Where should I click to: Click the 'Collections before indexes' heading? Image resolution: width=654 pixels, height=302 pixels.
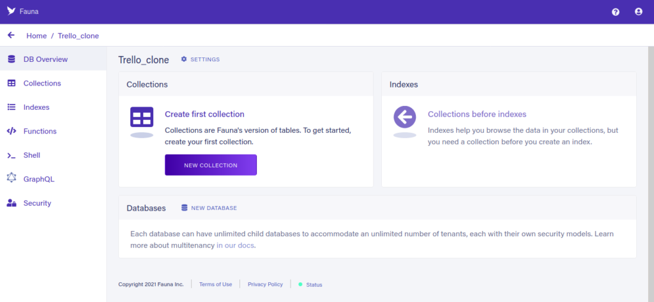click(477, 114)
